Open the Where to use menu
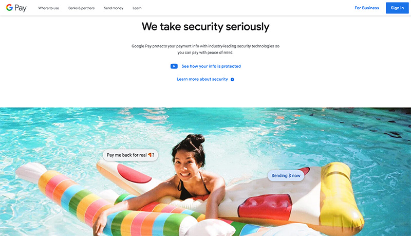 coord(48,8)
